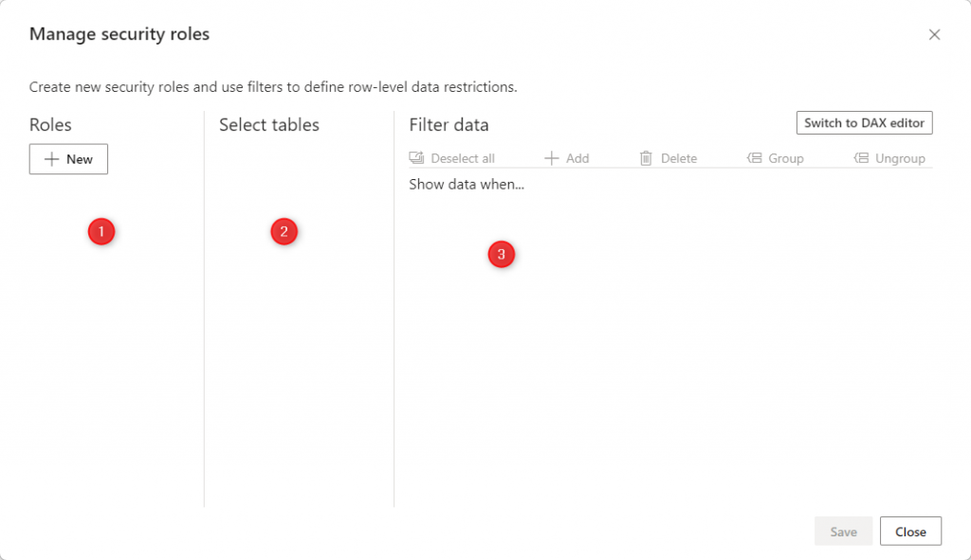Dismiss dialog with the X icon

coord(934,35)
